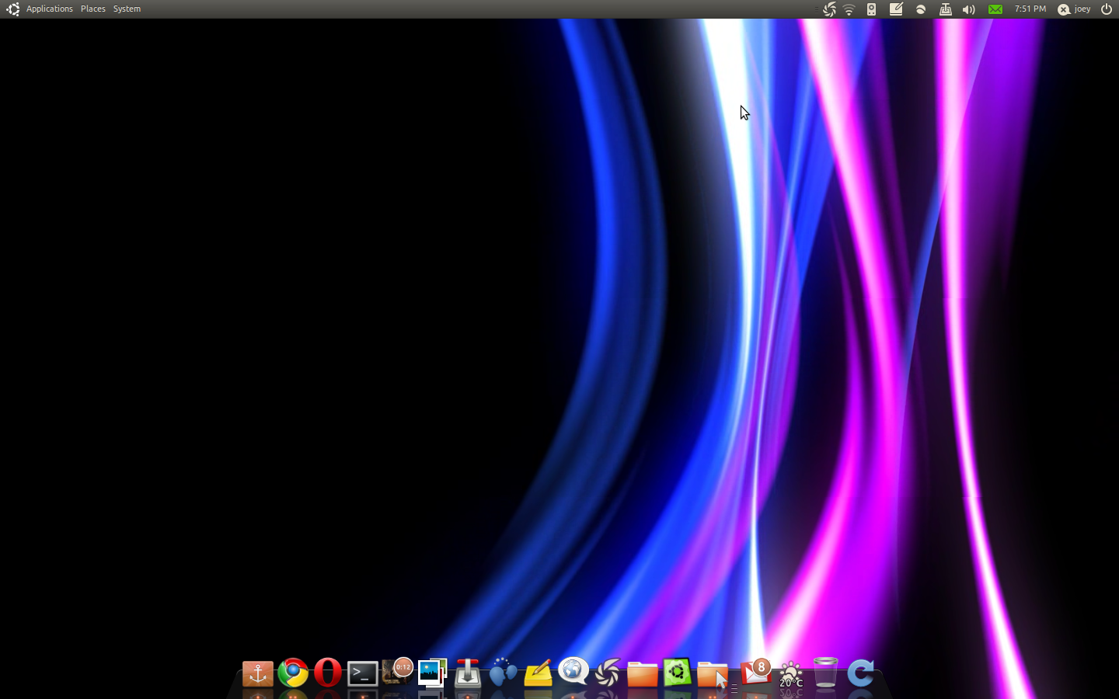Open the System menu
Image resolution: width=1119 pixels, height=699 pixels.
click(x=127, y=9)
